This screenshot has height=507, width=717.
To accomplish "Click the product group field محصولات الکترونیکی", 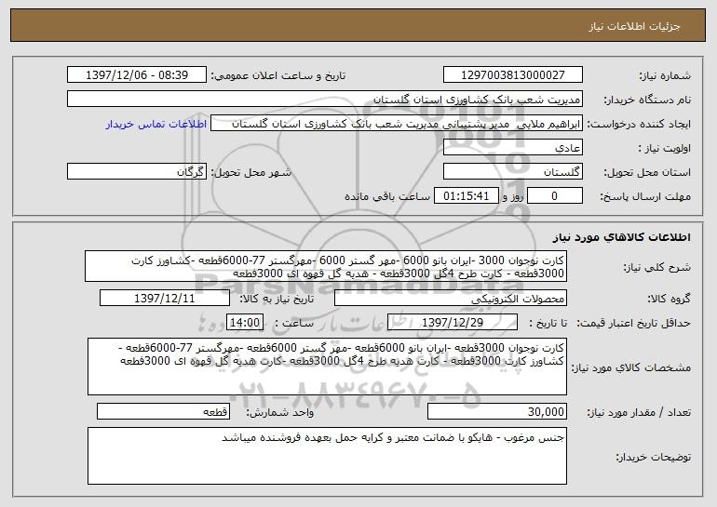I will 451,298.
